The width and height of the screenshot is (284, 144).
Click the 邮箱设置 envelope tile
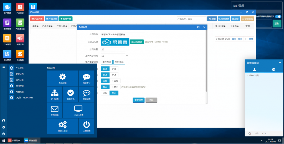(x=54, y=110)
